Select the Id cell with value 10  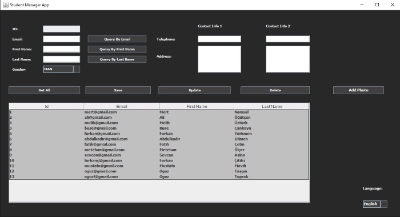click(46, 160)
